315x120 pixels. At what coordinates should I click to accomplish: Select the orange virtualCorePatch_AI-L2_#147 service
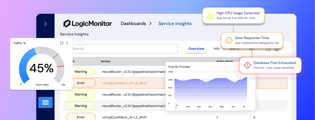click(x=124, y=83)
